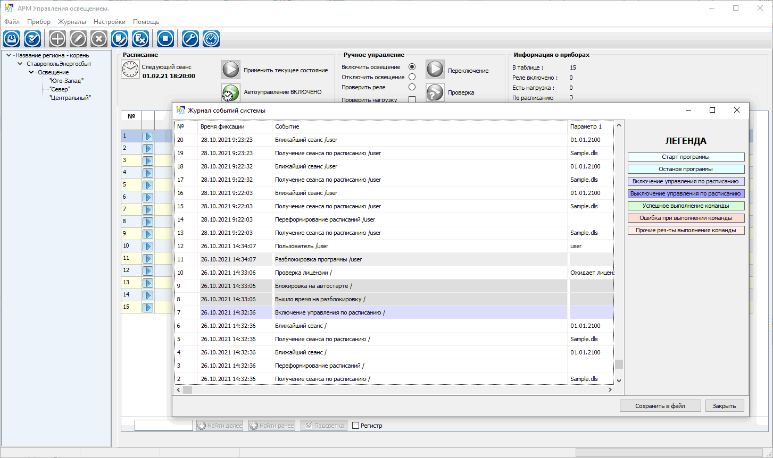Click the clock schedule toolbar icon
Image resolution: width=773 pixels, height=458 pixels.
211,39
